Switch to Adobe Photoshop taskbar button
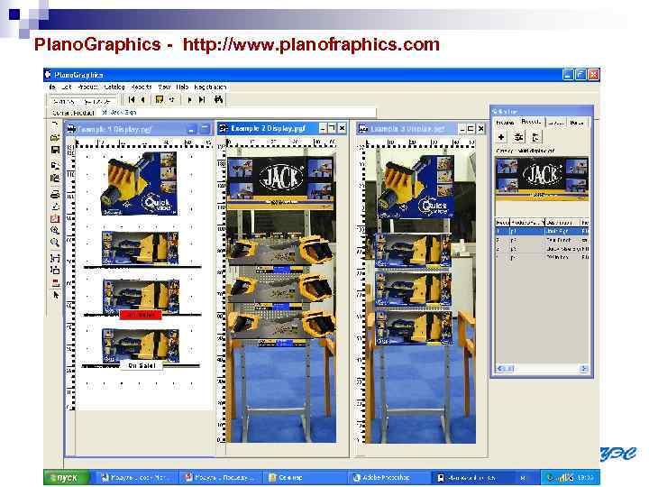This screenshot has width=649, height=487. [387, 477]
